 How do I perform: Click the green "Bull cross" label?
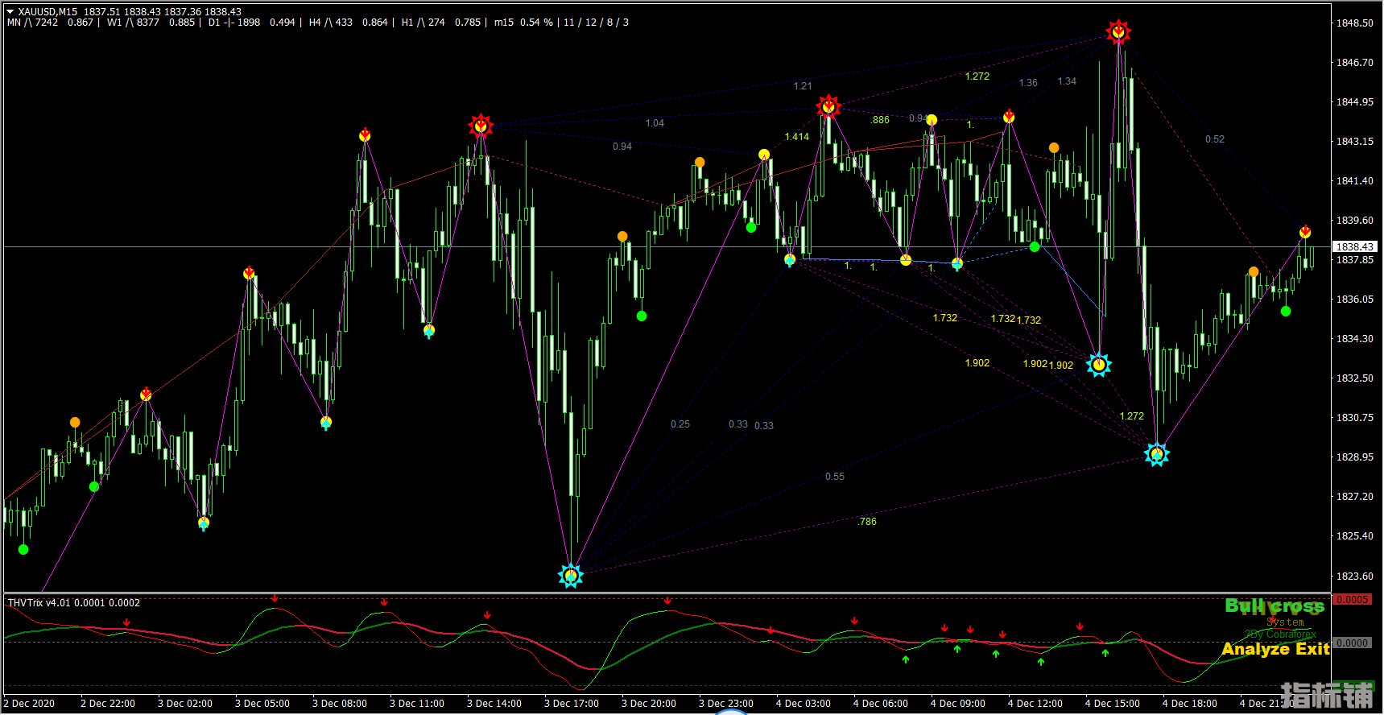coord(1274,605)
